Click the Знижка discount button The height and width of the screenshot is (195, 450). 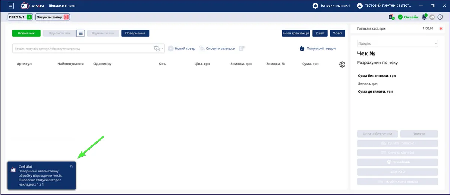coord(419,134)
